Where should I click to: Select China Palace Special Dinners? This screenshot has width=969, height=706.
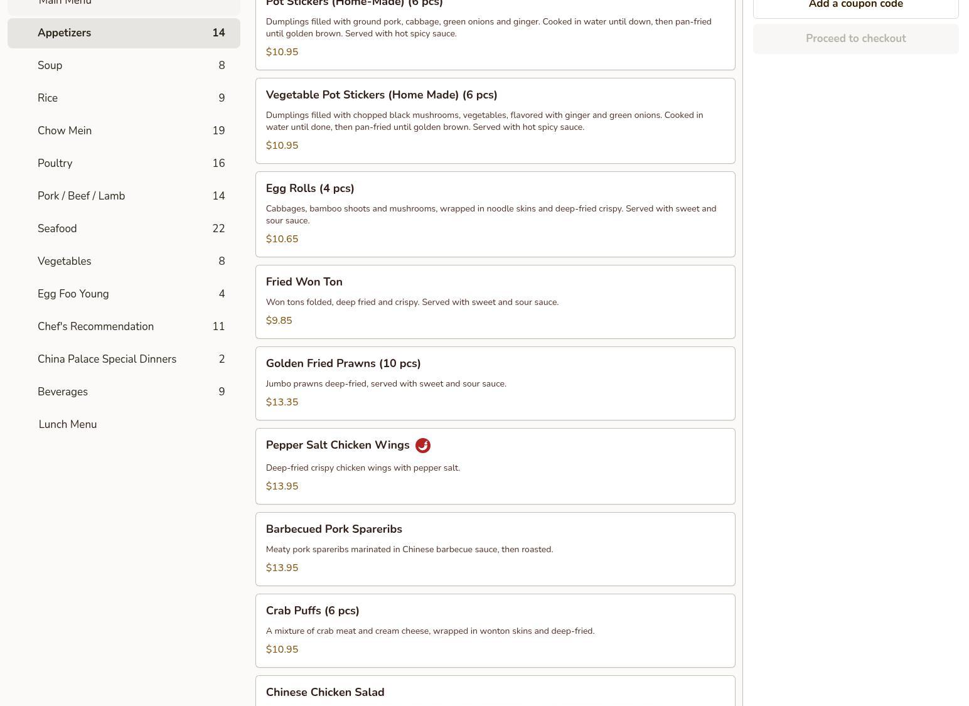pos(124,360)
